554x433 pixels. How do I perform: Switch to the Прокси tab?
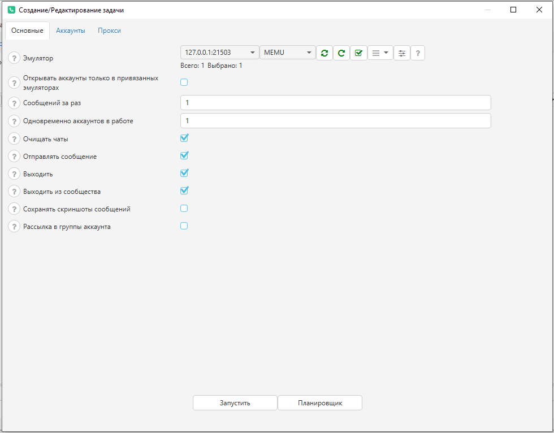pos(109,31)
